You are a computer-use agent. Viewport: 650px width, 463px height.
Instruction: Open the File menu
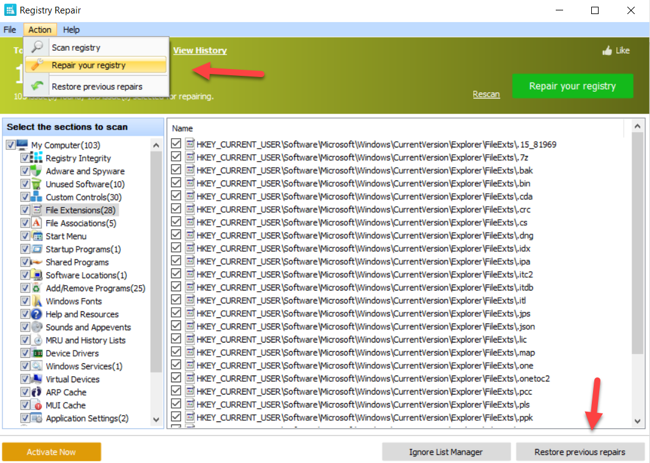[x=10, y=30]
